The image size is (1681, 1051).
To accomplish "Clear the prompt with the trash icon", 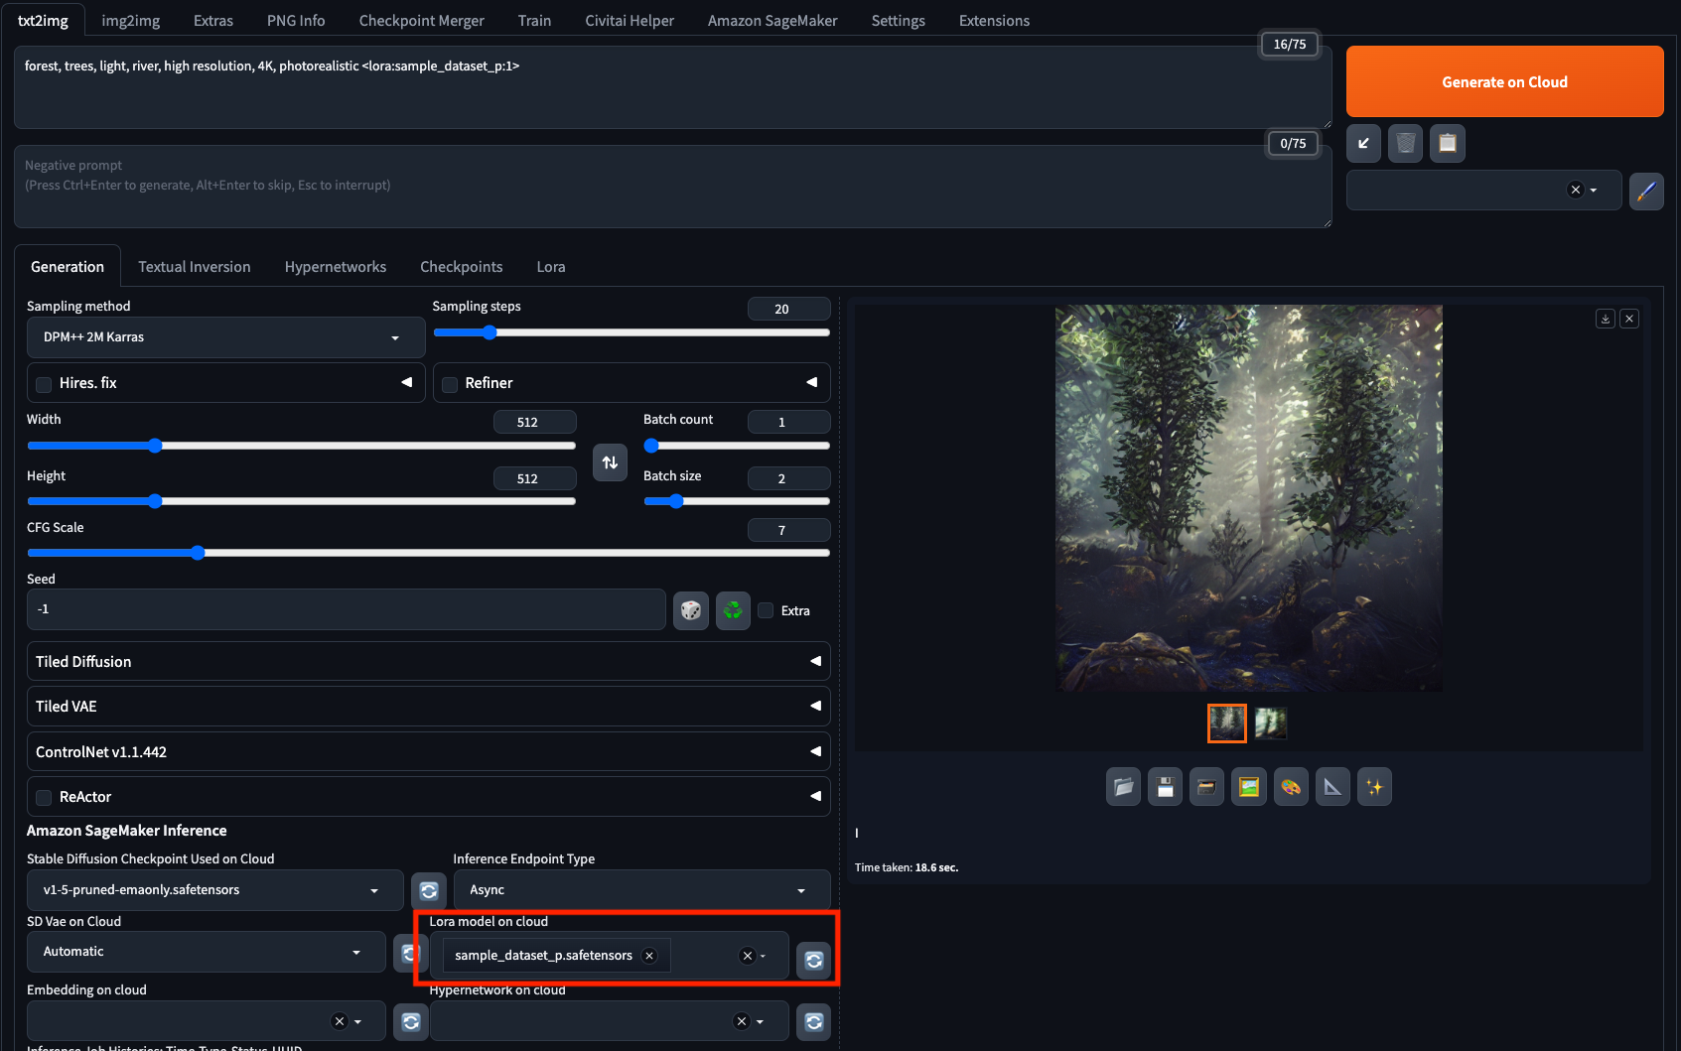I will [1405, 143].
